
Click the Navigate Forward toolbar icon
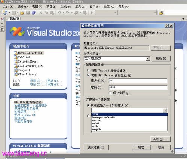(85, 13)
